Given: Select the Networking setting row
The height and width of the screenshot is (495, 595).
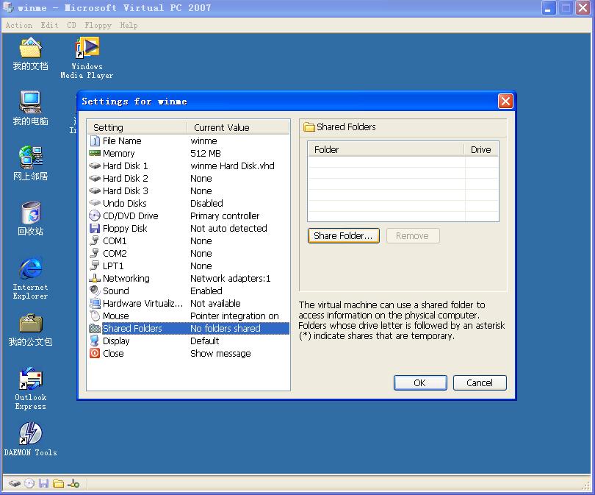Looking at the screenshot, I should point(189,279).
